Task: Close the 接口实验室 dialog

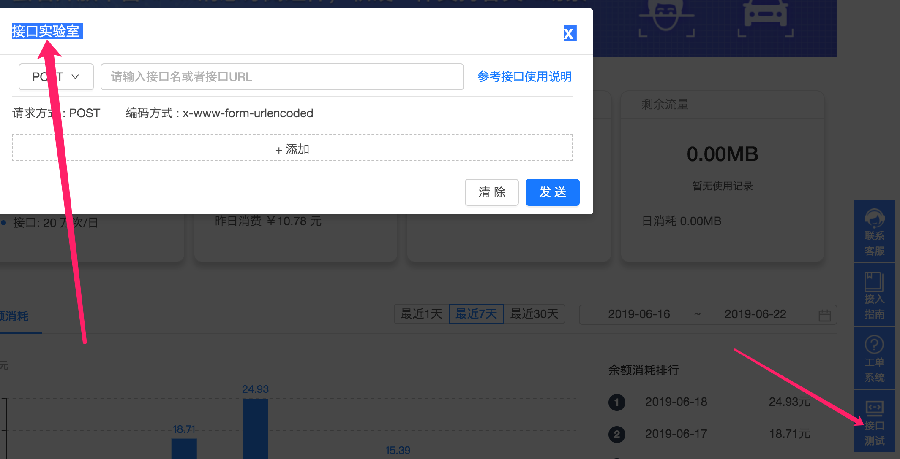Action: tap(570, 33)
